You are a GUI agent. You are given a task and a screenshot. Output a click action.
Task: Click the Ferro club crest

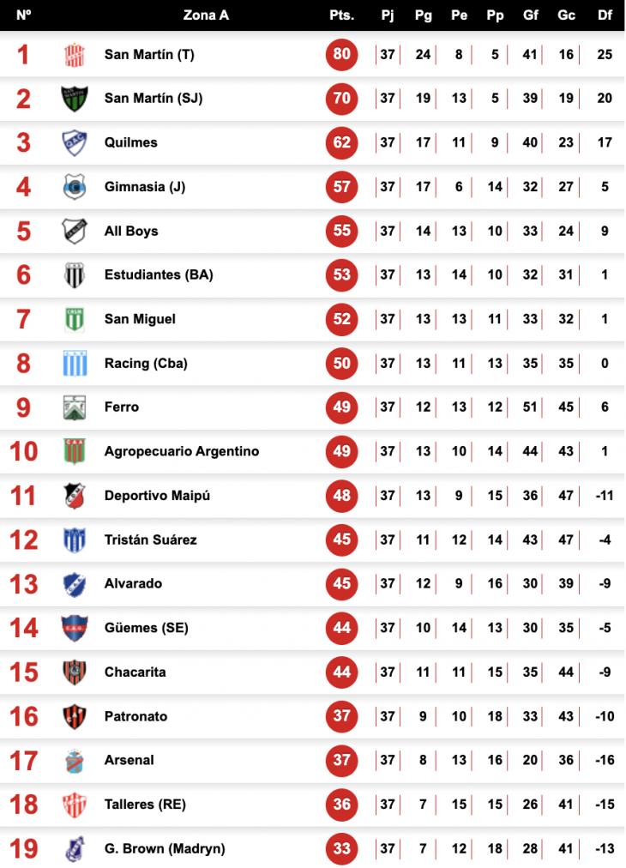click(74, 407)
